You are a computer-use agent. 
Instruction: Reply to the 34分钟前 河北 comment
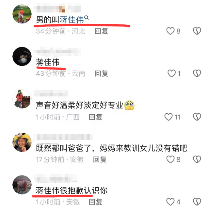pos(102,31)
